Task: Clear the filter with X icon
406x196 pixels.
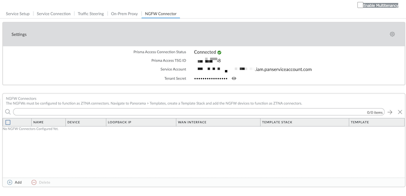Action: coord(400,112)
